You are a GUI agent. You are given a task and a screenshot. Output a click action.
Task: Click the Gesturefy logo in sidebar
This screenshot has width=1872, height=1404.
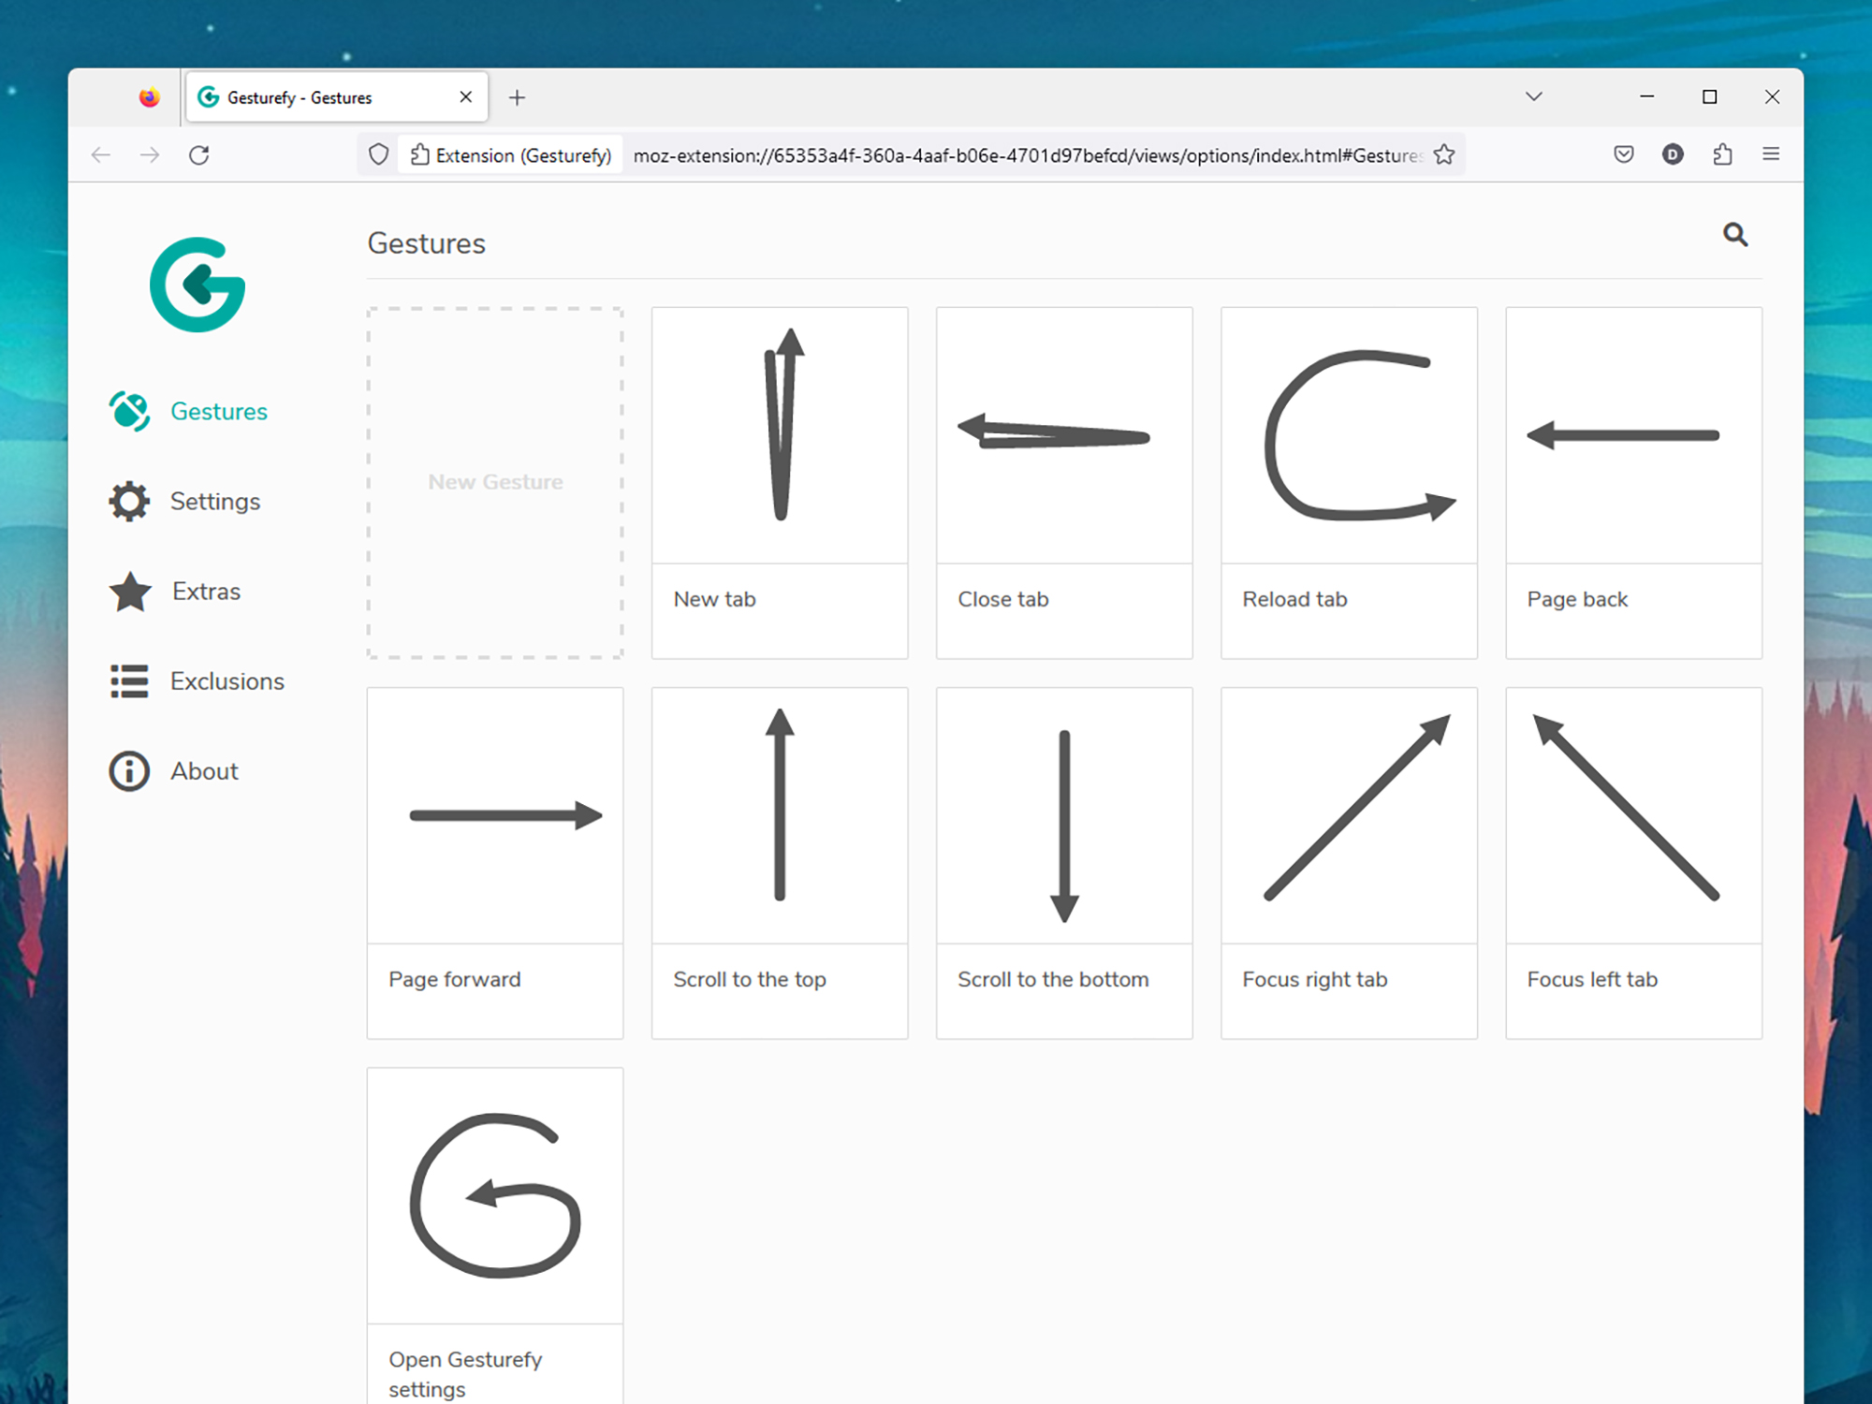coord(197,285)
